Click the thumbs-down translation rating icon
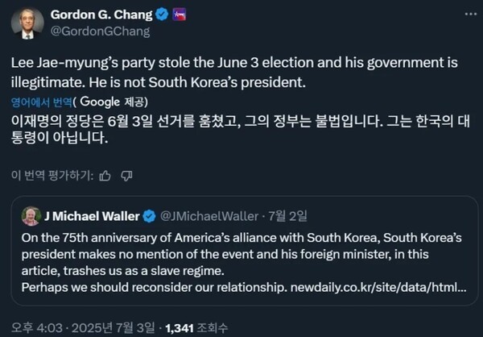 tap(126, 174)
